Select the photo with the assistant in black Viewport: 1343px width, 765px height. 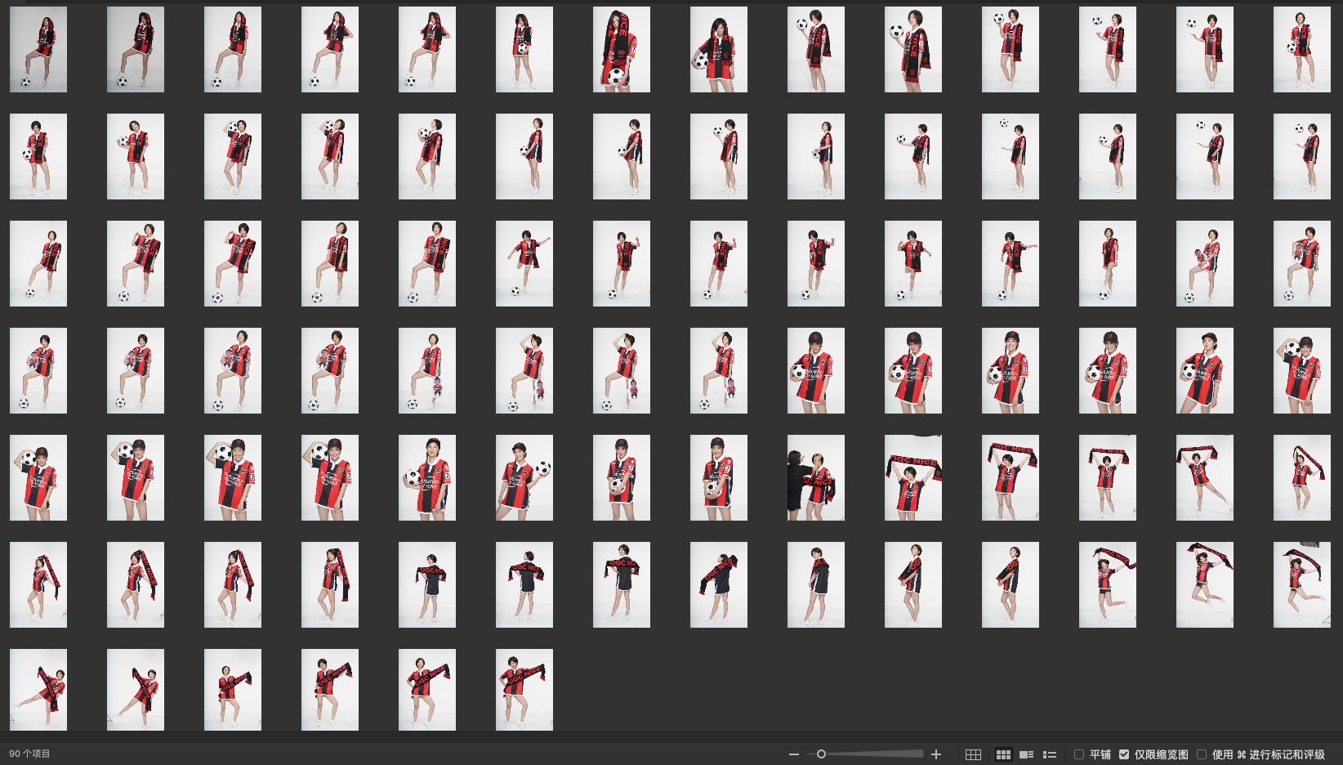[815, 478]
